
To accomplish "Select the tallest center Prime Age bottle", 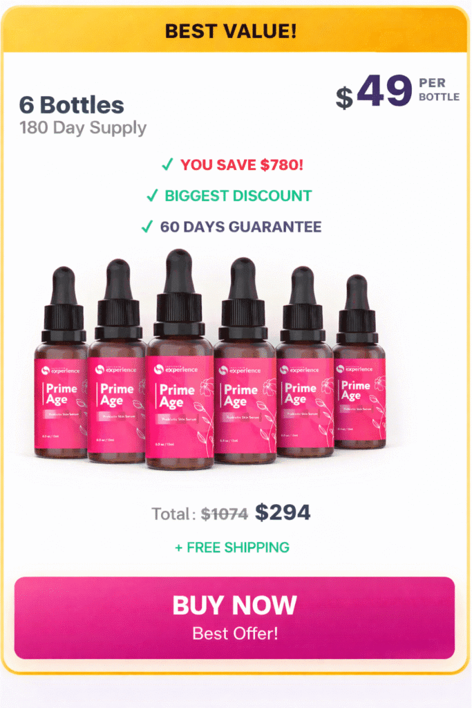I will [x=180, y=359].
